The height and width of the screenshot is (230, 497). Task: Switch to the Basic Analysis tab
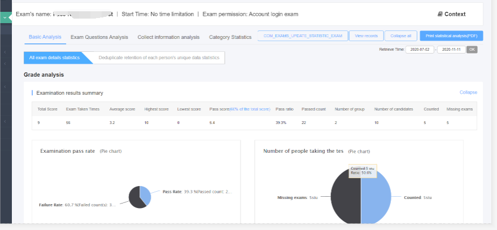[x=45, y=37]
